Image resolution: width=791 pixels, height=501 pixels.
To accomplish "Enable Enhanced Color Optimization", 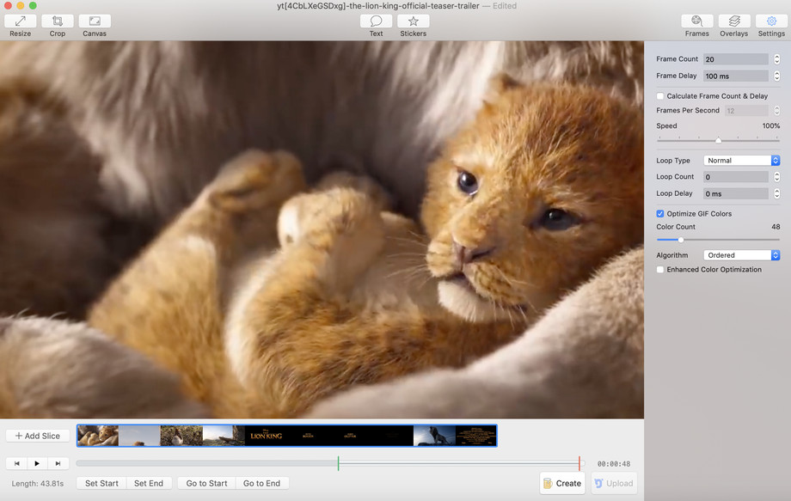I will point(660,270).
